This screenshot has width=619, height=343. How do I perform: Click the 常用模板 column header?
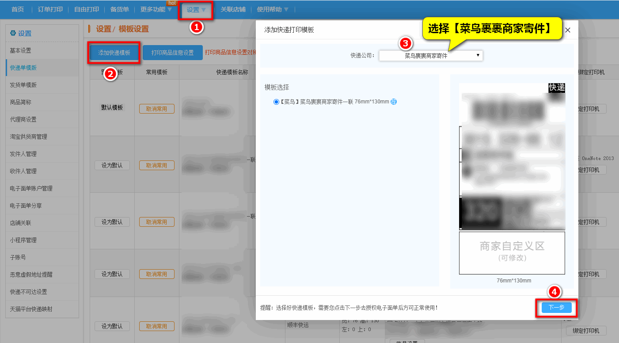(x=157, y=72)
